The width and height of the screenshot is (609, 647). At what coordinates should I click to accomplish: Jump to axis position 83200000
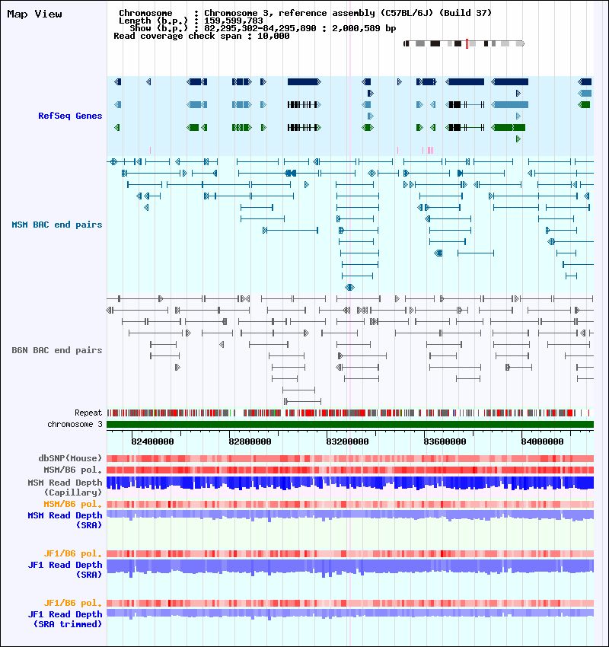coord(347,441)
